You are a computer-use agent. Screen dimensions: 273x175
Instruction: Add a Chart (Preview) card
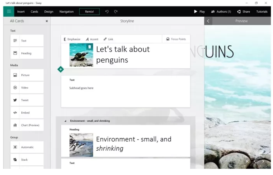pyautogui.click(x=27, y=125)
